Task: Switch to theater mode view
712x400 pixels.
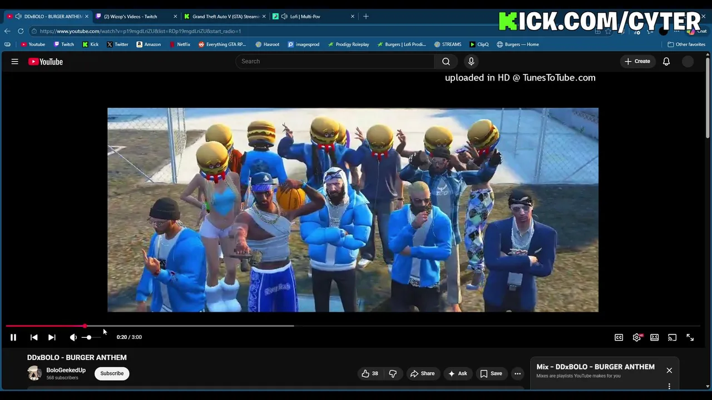Action: point(655,337)
